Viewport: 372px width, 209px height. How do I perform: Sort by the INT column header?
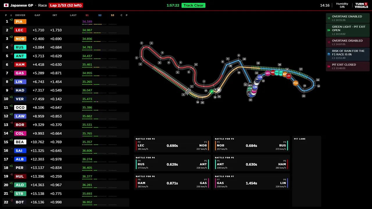click(55, 15)
